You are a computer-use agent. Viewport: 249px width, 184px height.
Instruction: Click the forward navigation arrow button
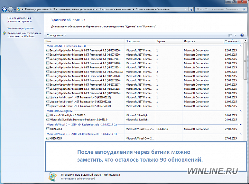coord(11,9)
